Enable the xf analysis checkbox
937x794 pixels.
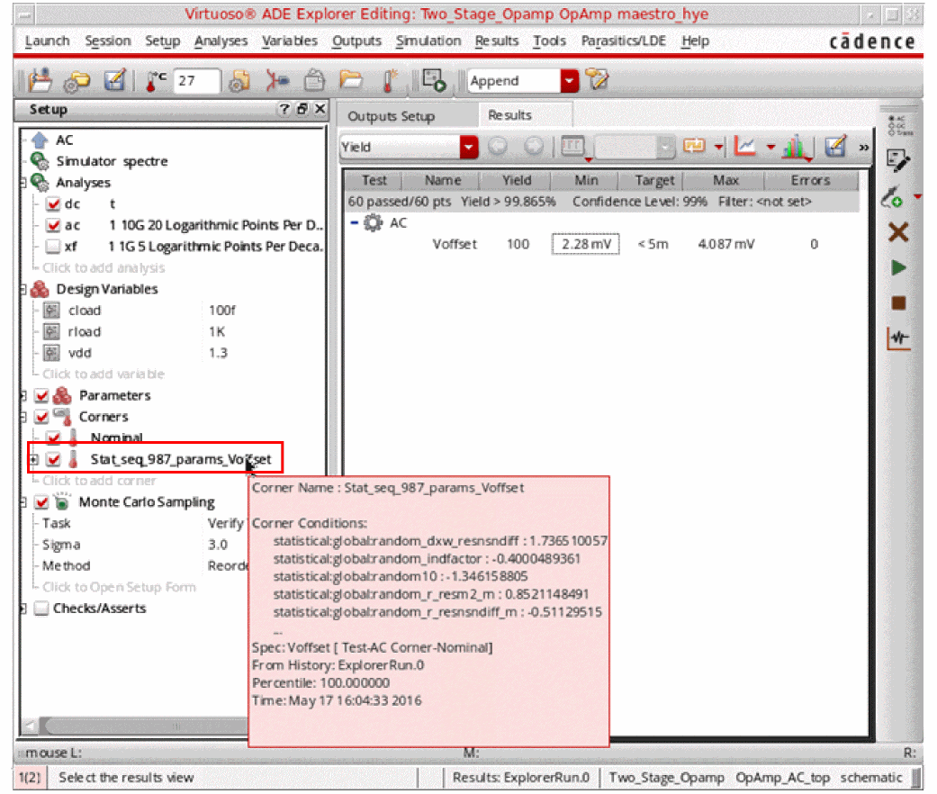point(53,247)
